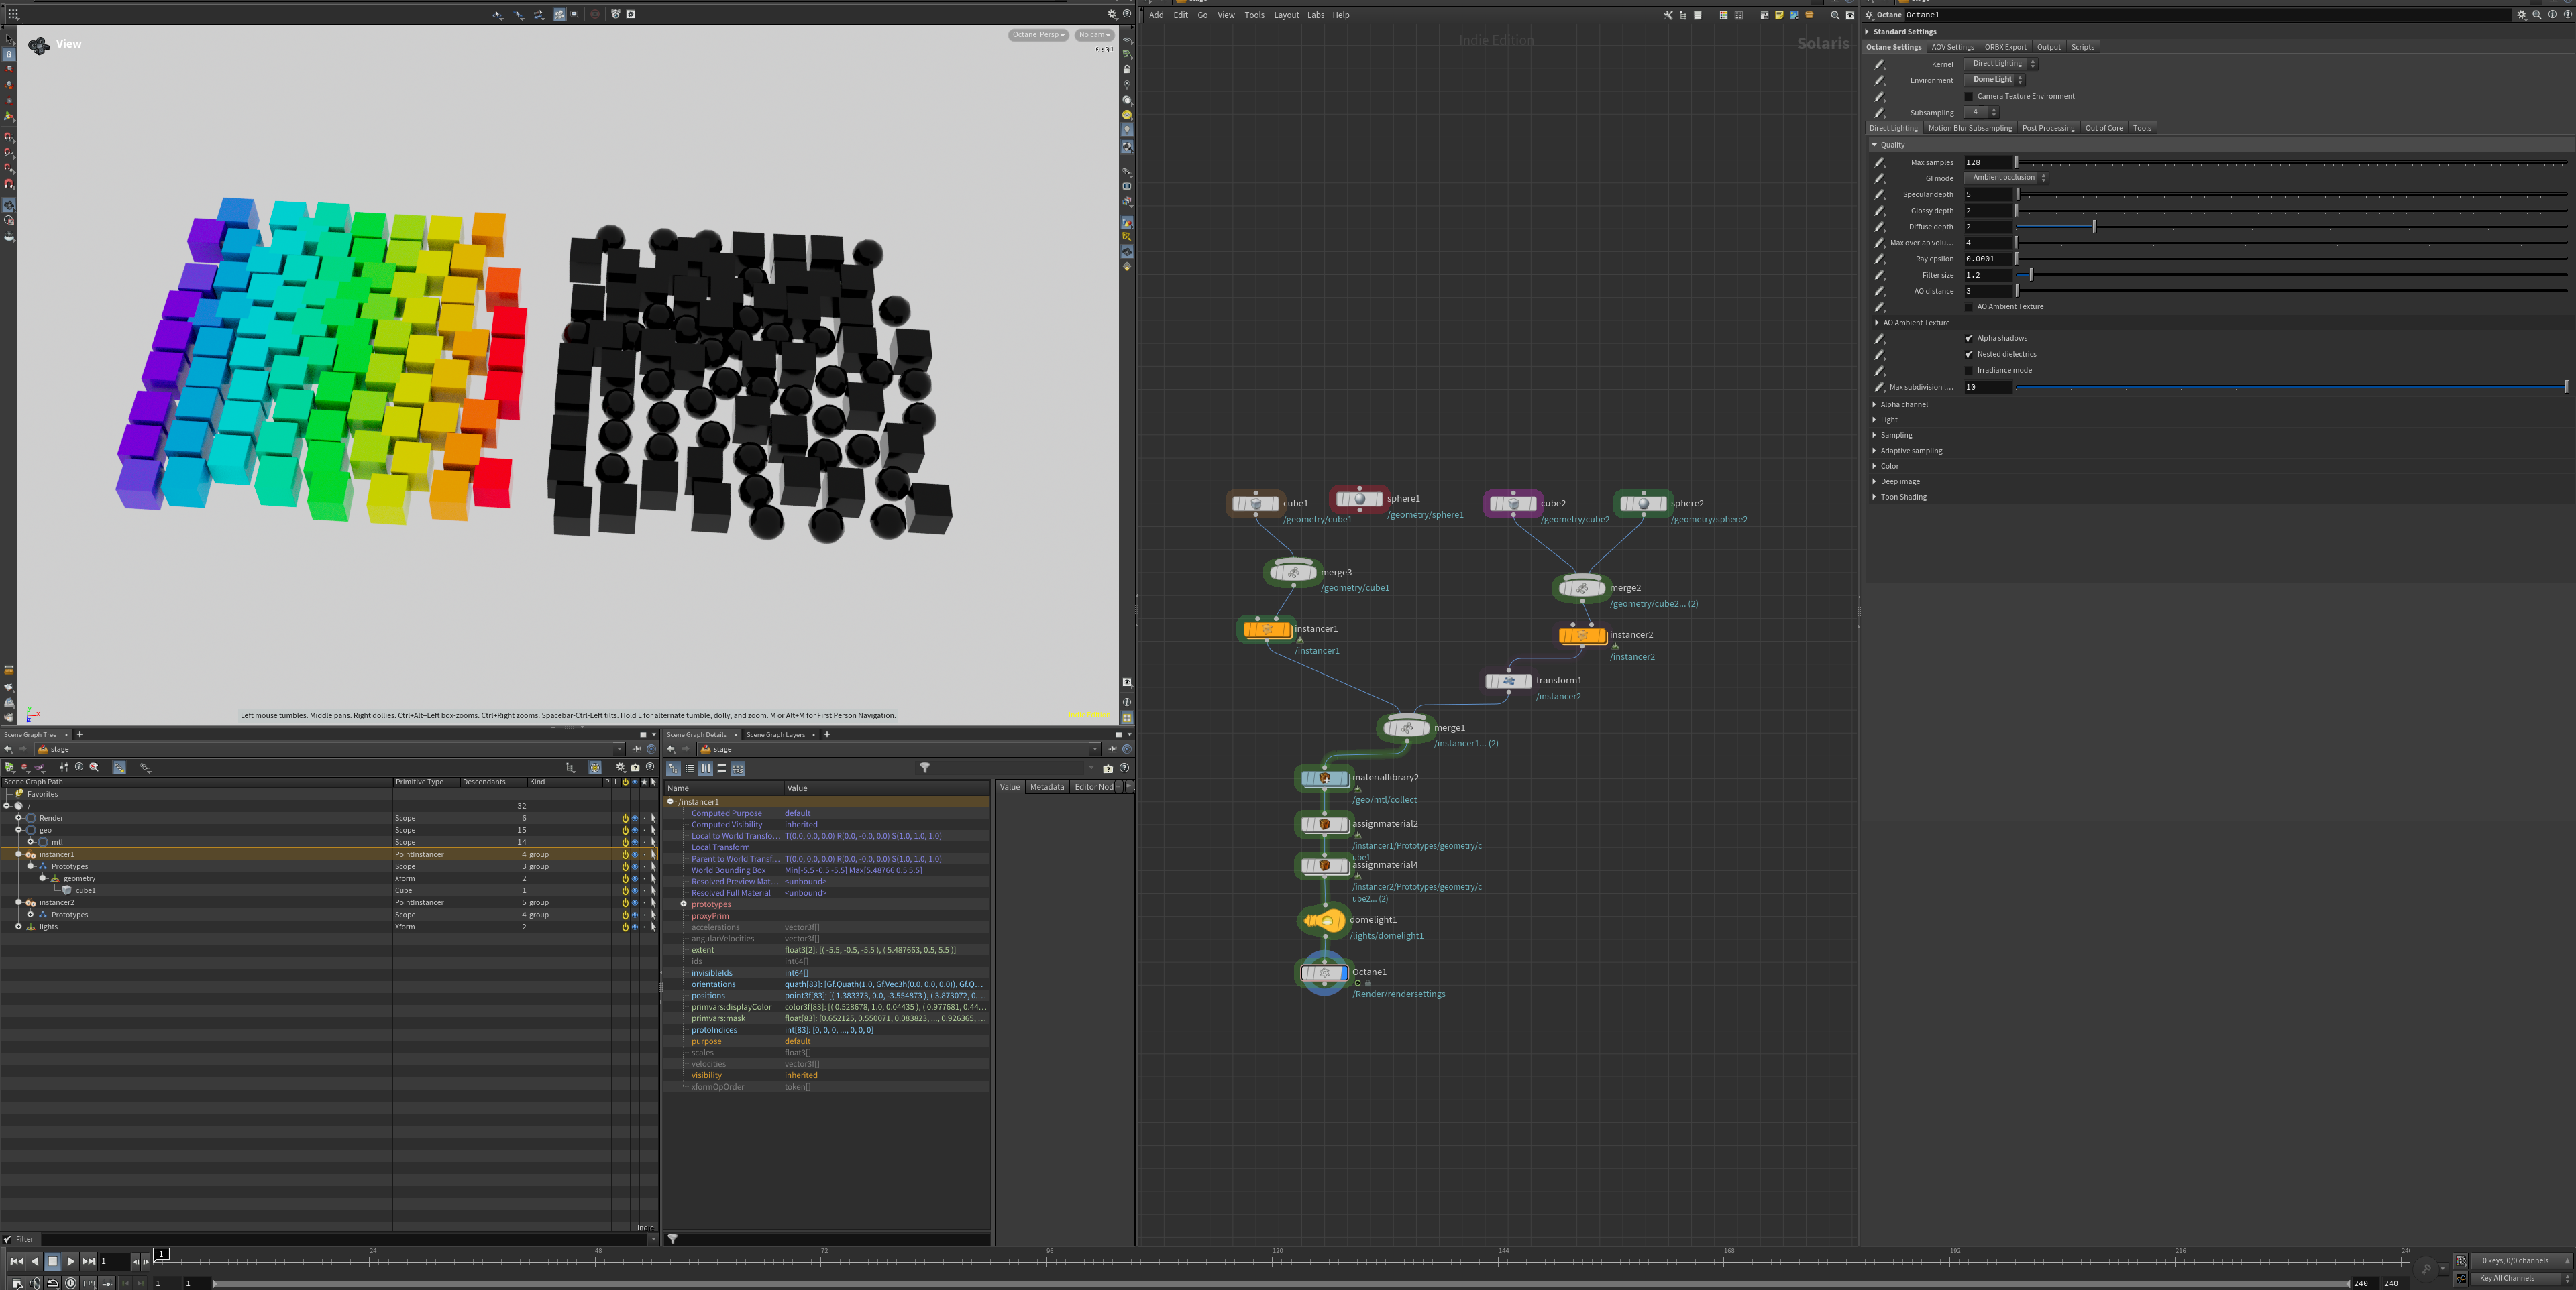The image size is (2576, 1290).
Task: Click the Max samples input field
Action: click(x=1987, y=162)
